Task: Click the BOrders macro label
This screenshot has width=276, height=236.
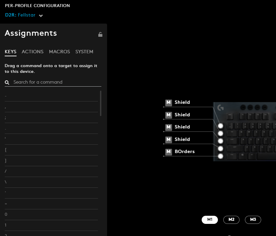Action: point(184,152)
